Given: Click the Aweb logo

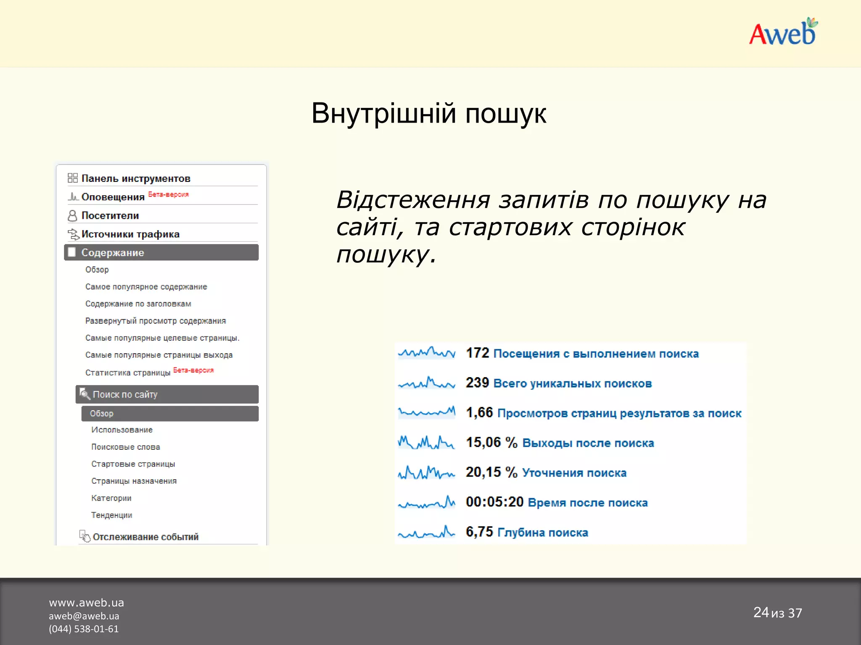Looking at the screenshot, I should [784, 32].
